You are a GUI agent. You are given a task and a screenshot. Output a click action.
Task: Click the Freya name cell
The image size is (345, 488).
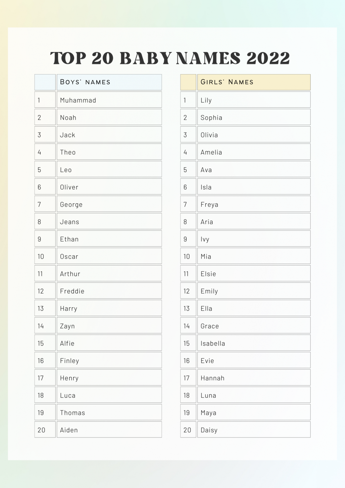254,204
